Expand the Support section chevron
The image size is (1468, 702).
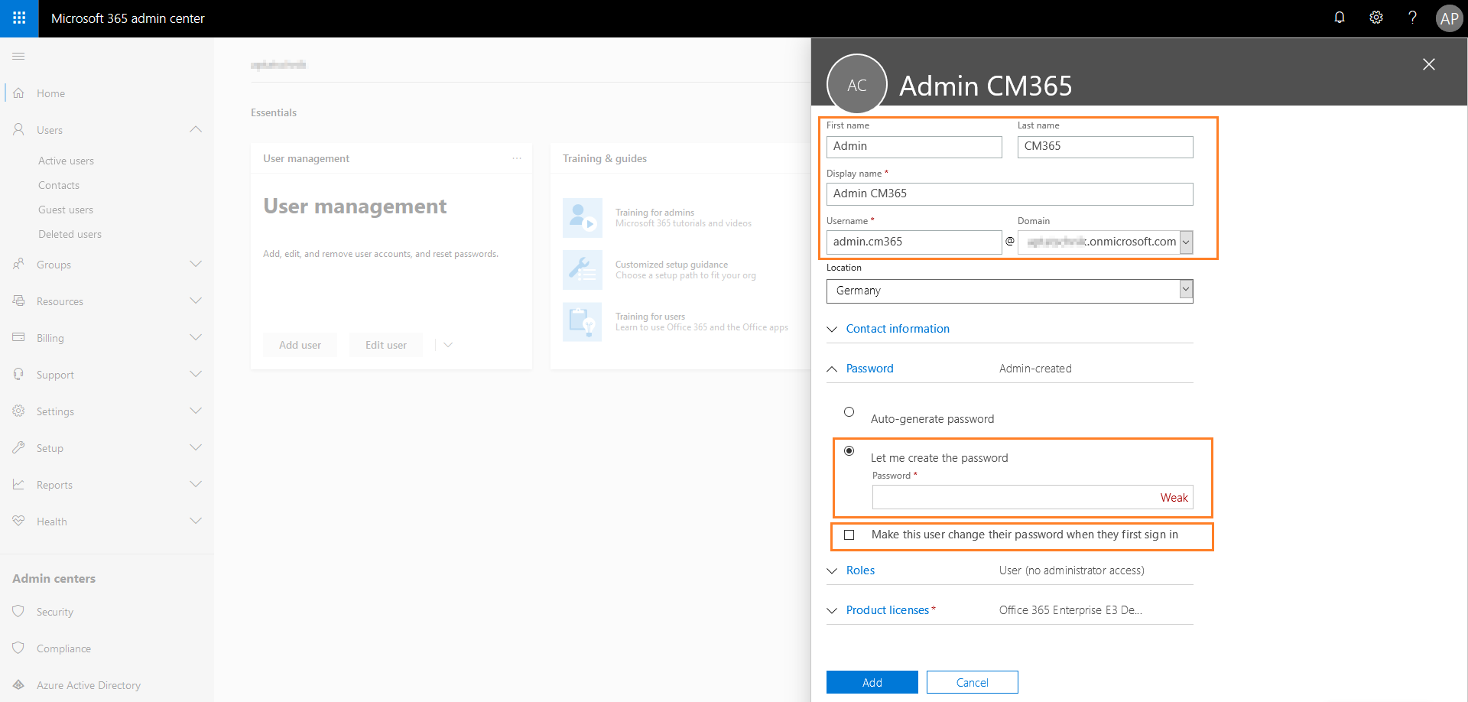tap(196, 375)
